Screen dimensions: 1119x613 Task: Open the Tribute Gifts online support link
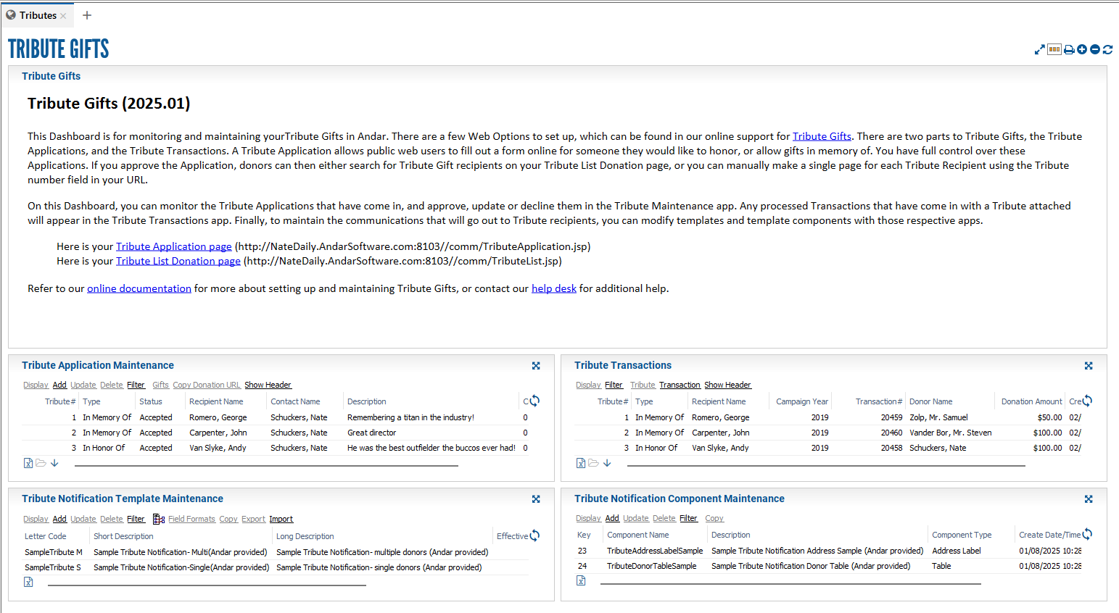822,136
